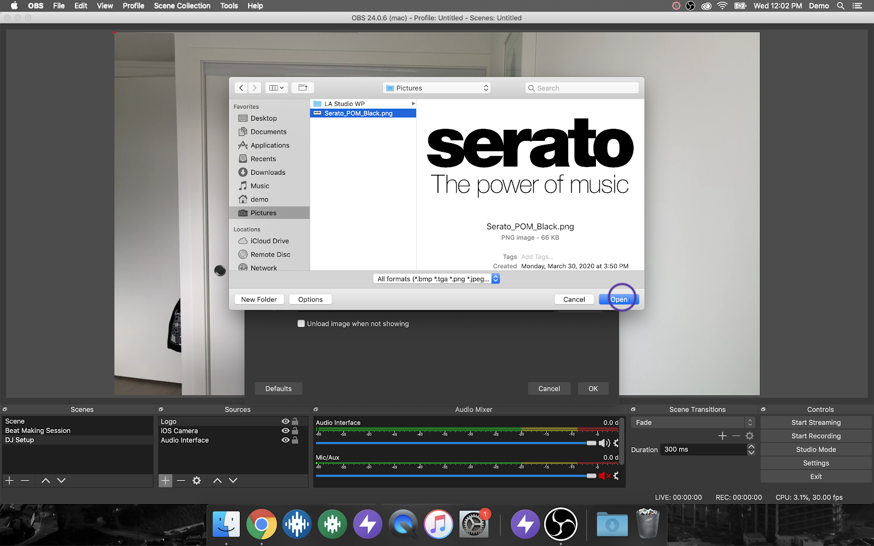The height and width of the screenshot is (546, 874).
Task: Open Mic/Aux mixer settings gear
Action: [616, 476]
